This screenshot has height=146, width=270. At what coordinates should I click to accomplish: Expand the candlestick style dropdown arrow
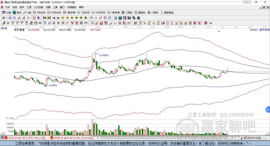tap(31, 18)
